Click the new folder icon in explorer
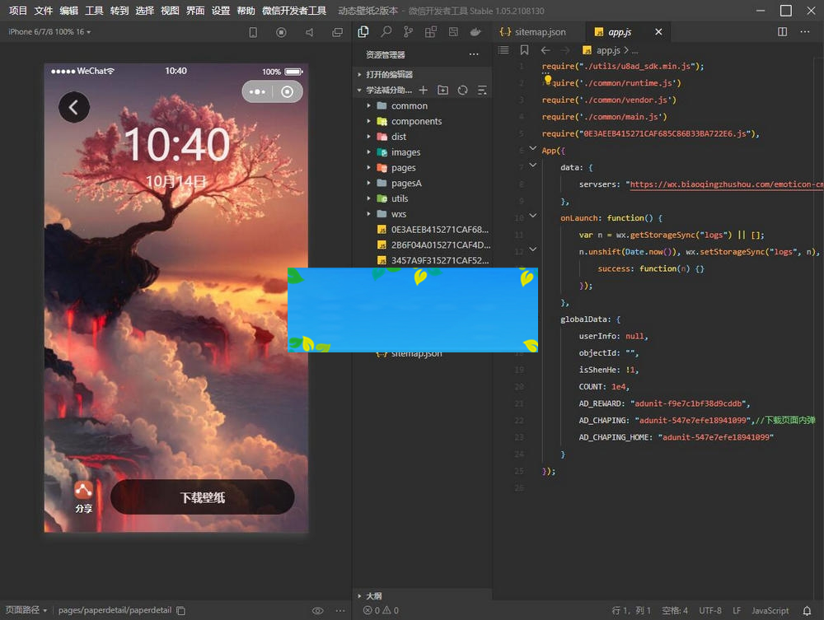 click(x=443, y=90)
